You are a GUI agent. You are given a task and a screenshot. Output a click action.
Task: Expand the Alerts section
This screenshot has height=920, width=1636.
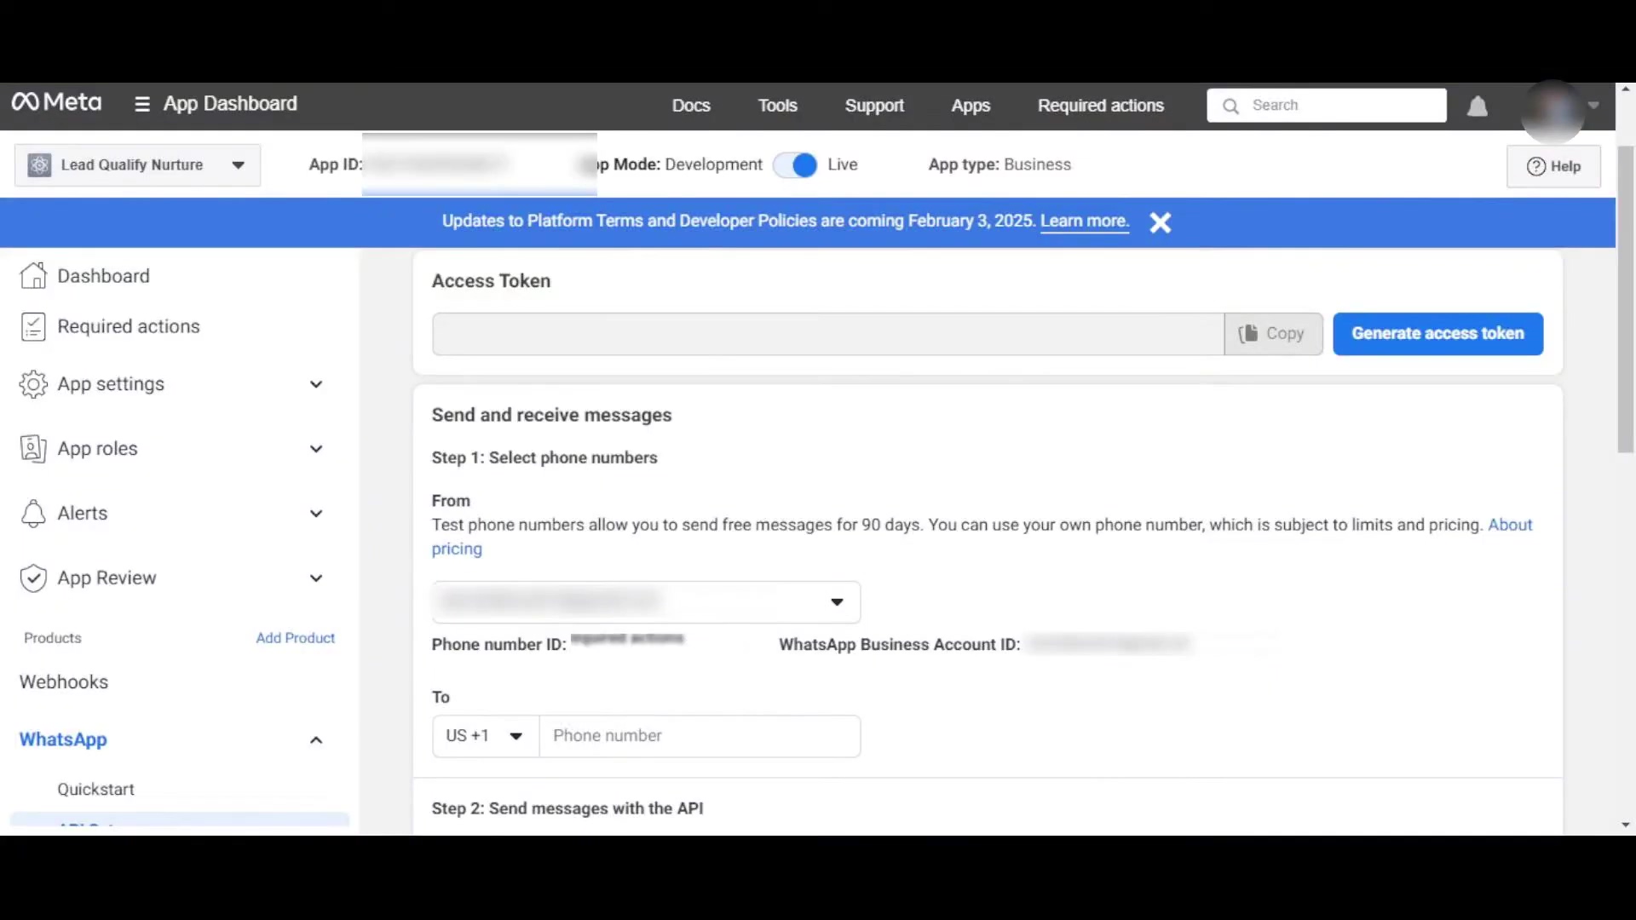pos(316,514)
